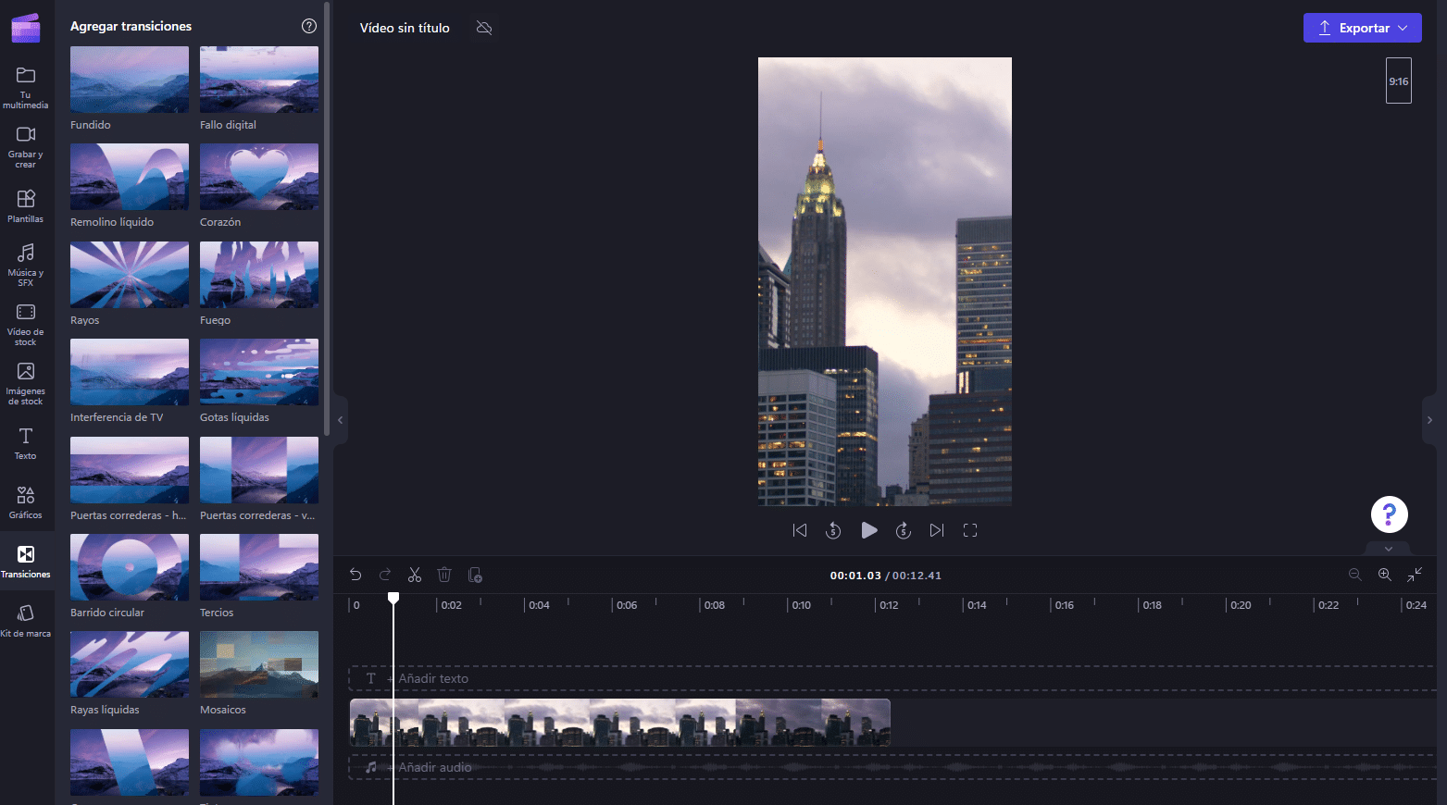Select the Corazón transition
1447x805 pixels.
click(259, 177)
